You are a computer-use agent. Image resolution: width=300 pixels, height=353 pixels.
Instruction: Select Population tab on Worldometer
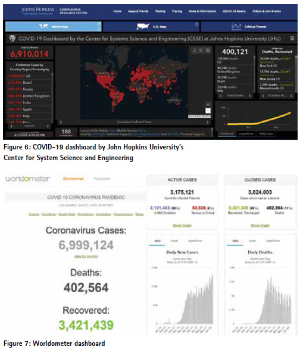102,179
